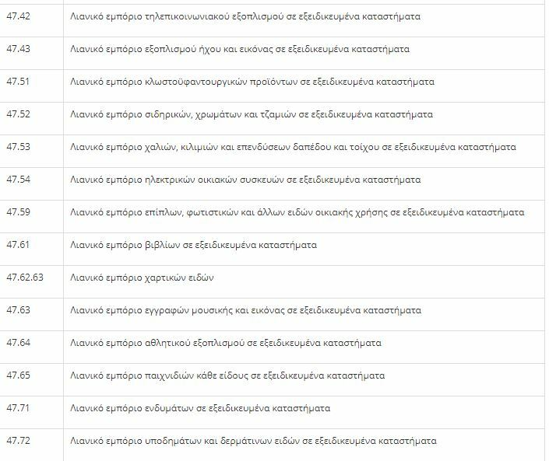This screenshot has width=549, height=461.
Task: Select code 47.54 in the first column
Action: [x=18, y=180]
